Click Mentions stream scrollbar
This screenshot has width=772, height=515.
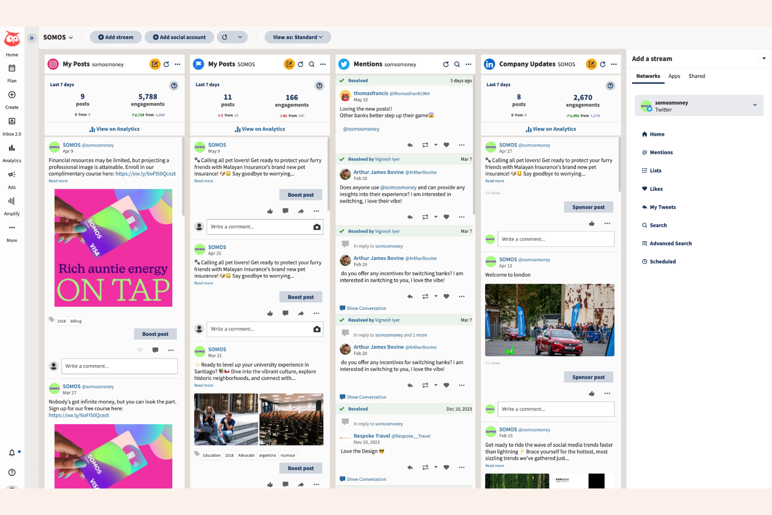click(474, 145)
